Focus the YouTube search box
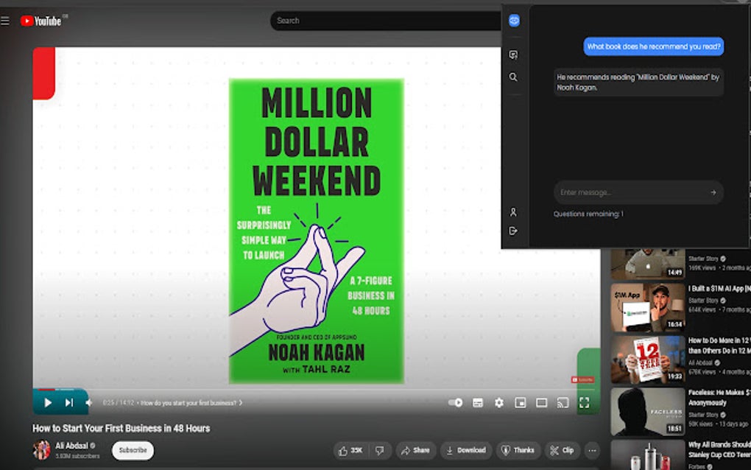 click(386, 21)
